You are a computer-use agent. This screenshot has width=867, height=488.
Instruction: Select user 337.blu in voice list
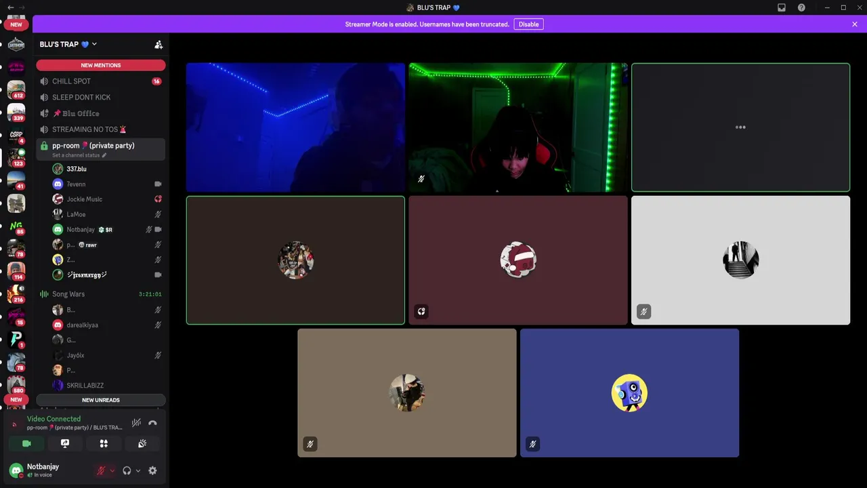click(107, 169)
